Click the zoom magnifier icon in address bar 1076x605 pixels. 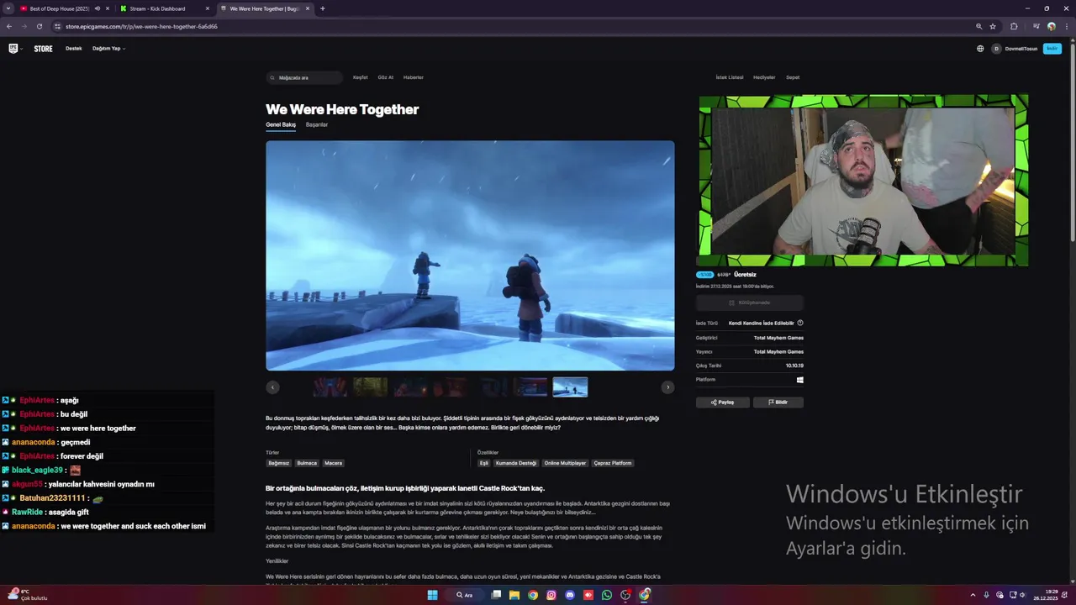pos(979,26)
